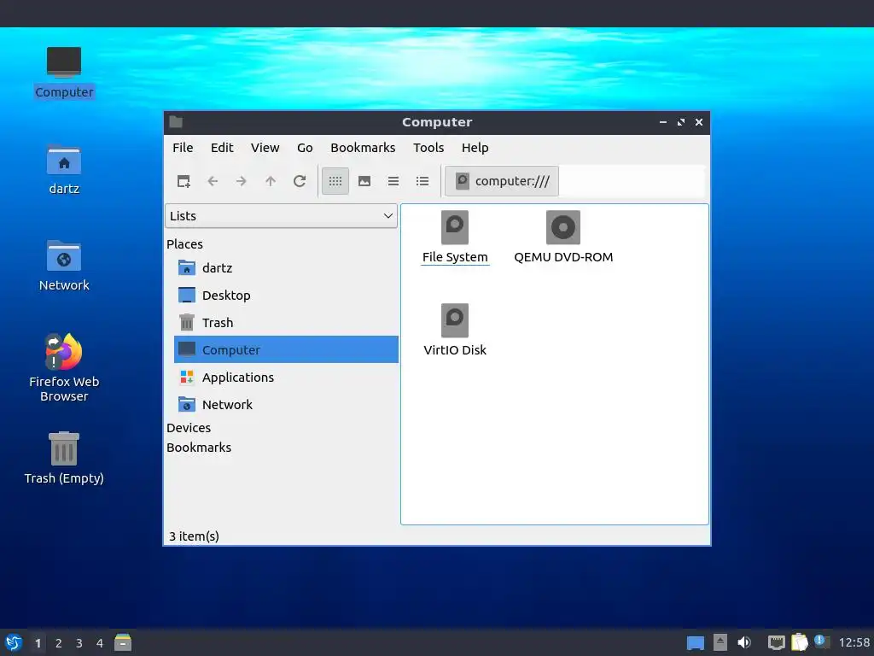Viewport: 874px width, 656px height.
Task: Select Computer in Places sidebar
Action: [x=286, y=349]
